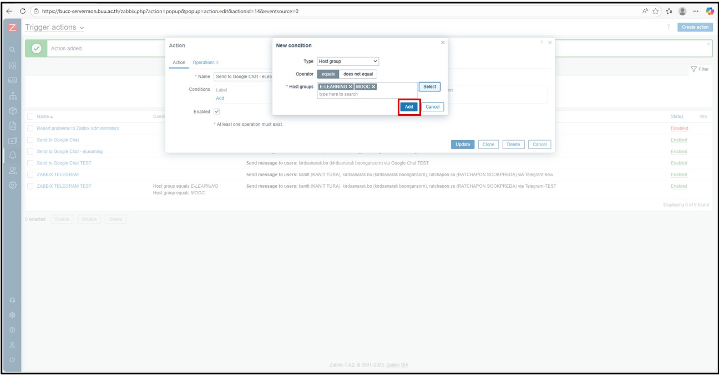Image resolution: width=719 pixels, height=375 pixels.
Task: Open Dashboards grid icon in sidebar
Action: [12, 66]
